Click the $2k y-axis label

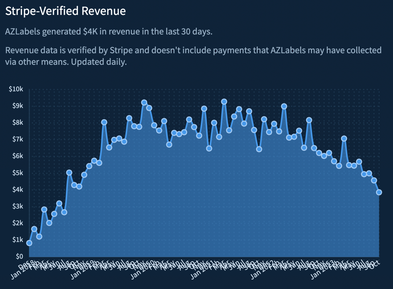(18, 223)
